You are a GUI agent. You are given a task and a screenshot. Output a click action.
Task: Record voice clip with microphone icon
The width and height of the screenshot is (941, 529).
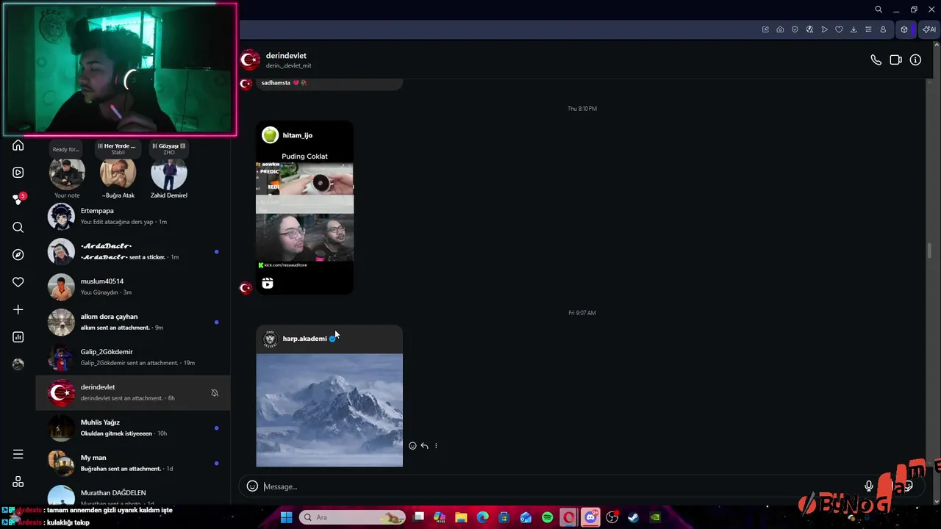point(869,486)
